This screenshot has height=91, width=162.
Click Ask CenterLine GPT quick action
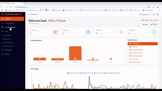(137, 56)
